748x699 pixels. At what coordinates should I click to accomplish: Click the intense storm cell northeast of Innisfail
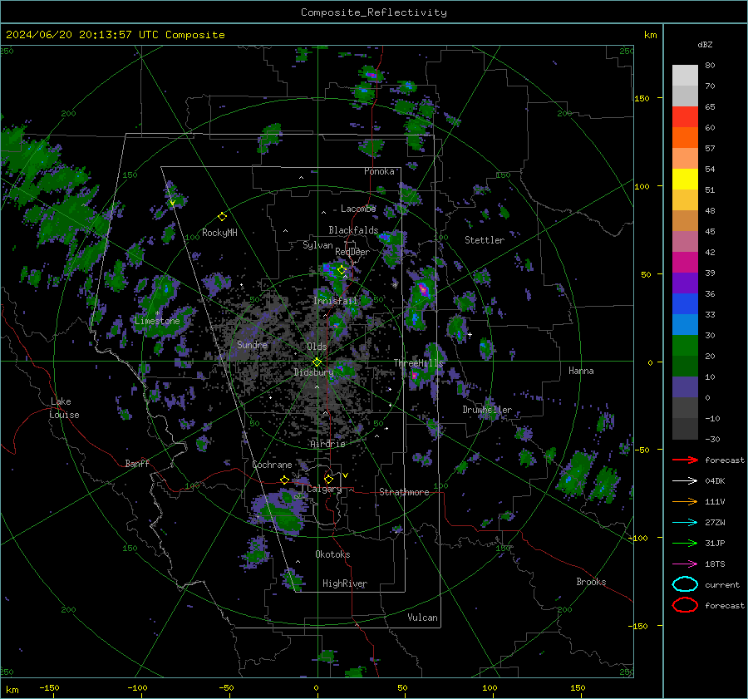pos(423,289)
